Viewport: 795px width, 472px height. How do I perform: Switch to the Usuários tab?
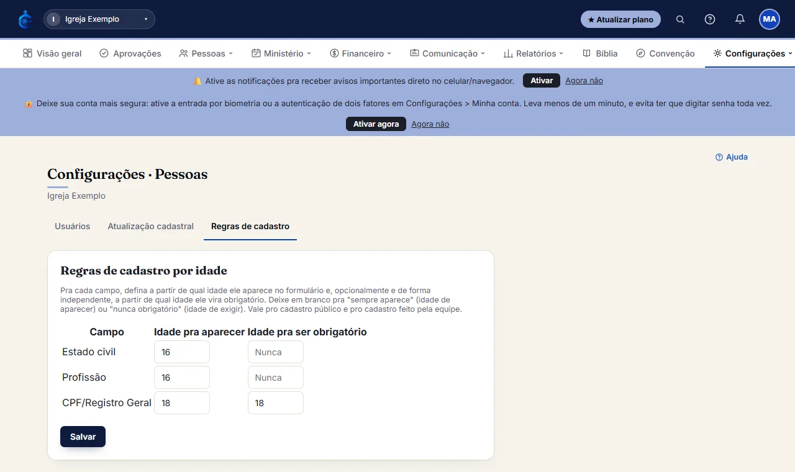click(73, 226)
